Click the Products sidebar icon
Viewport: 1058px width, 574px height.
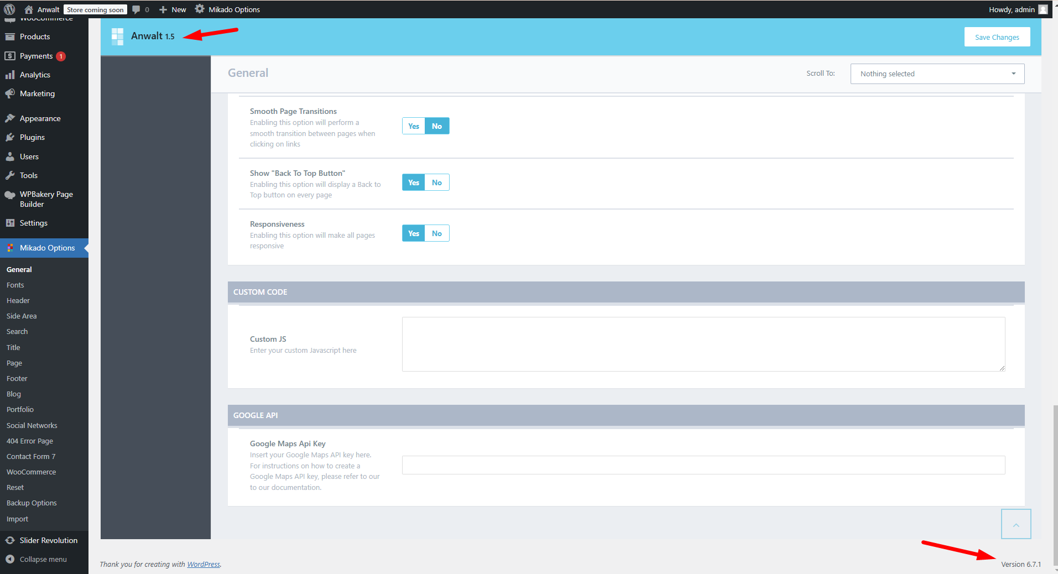click(x=10, y=36)
